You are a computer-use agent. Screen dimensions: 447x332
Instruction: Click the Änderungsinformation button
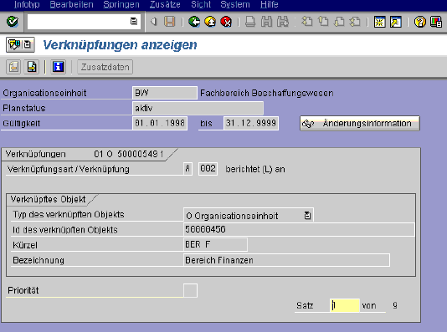point(360,123)
